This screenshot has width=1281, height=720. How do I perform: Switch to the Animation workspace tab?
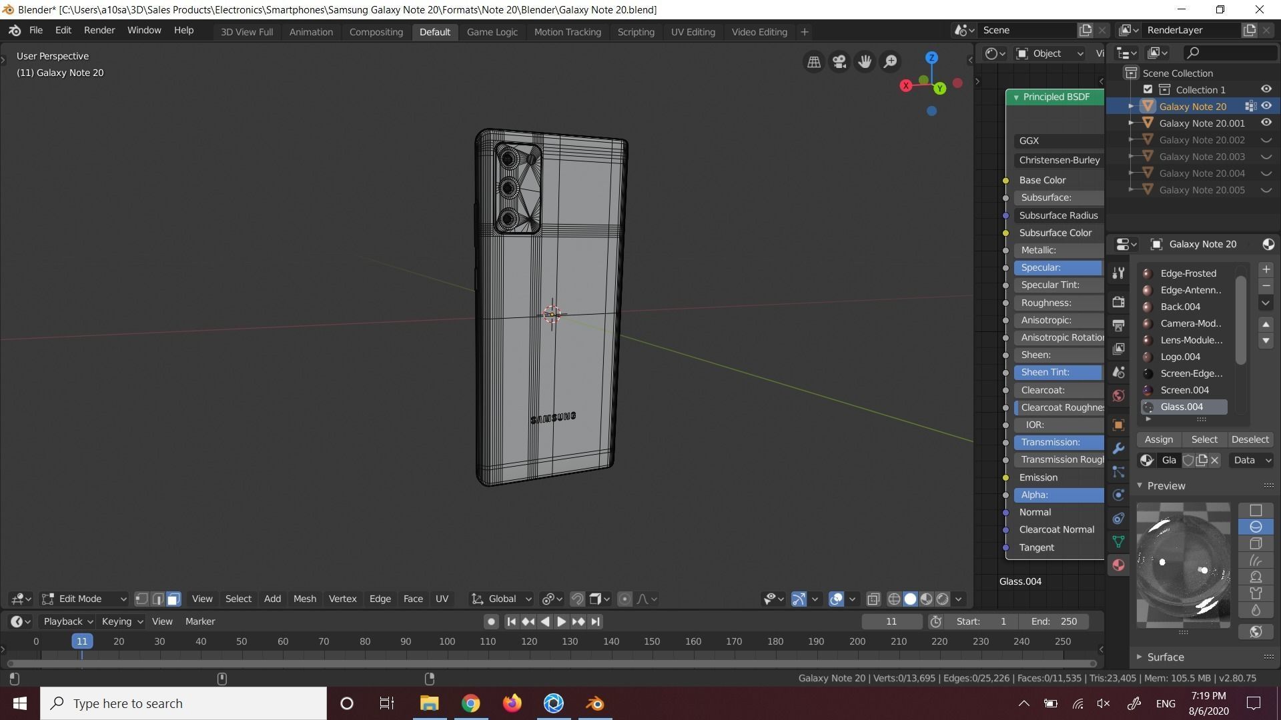[311, 32]
